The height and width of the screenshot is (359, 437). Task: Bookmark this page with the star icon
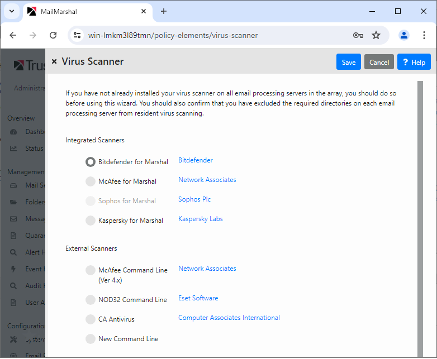click(376, 35)
